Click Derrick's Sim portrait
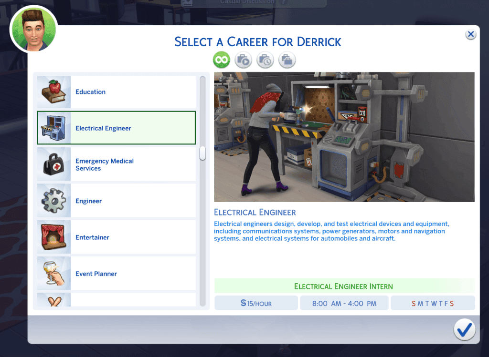Image resolution: width=489 pixels, height=357 pixels. pyautogui.click(x=34, y=30)
